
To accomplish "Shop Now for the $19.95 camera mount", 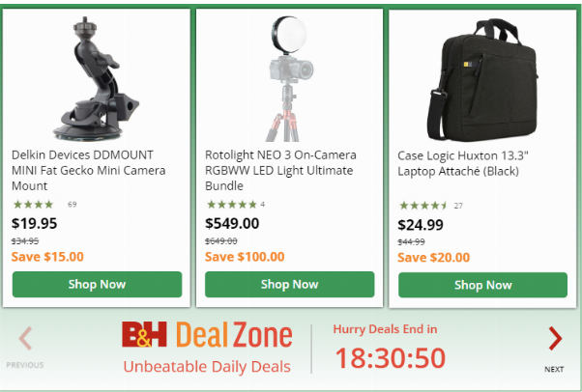I will click(97, 285).
